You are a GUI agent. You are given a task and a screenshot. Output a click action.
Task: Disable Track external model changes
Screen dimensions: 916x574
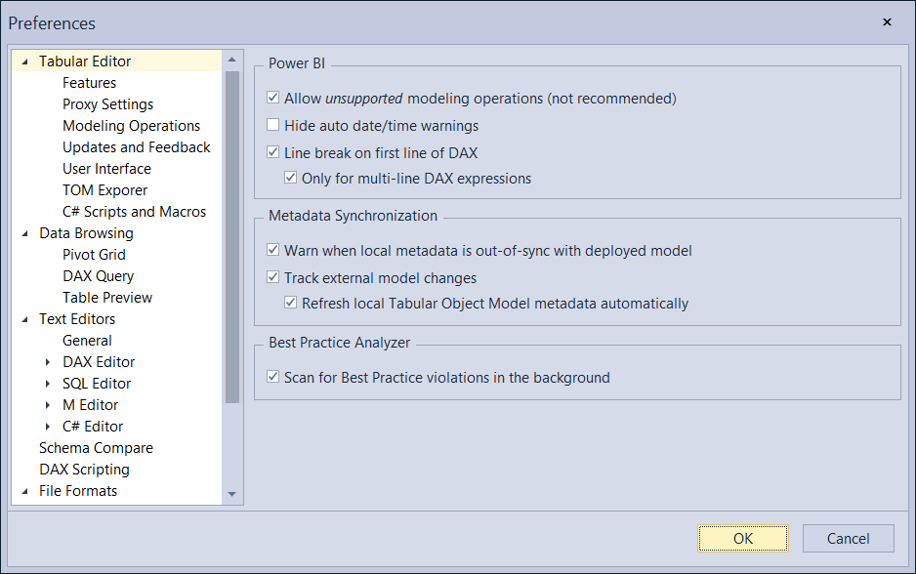[271, 277]
